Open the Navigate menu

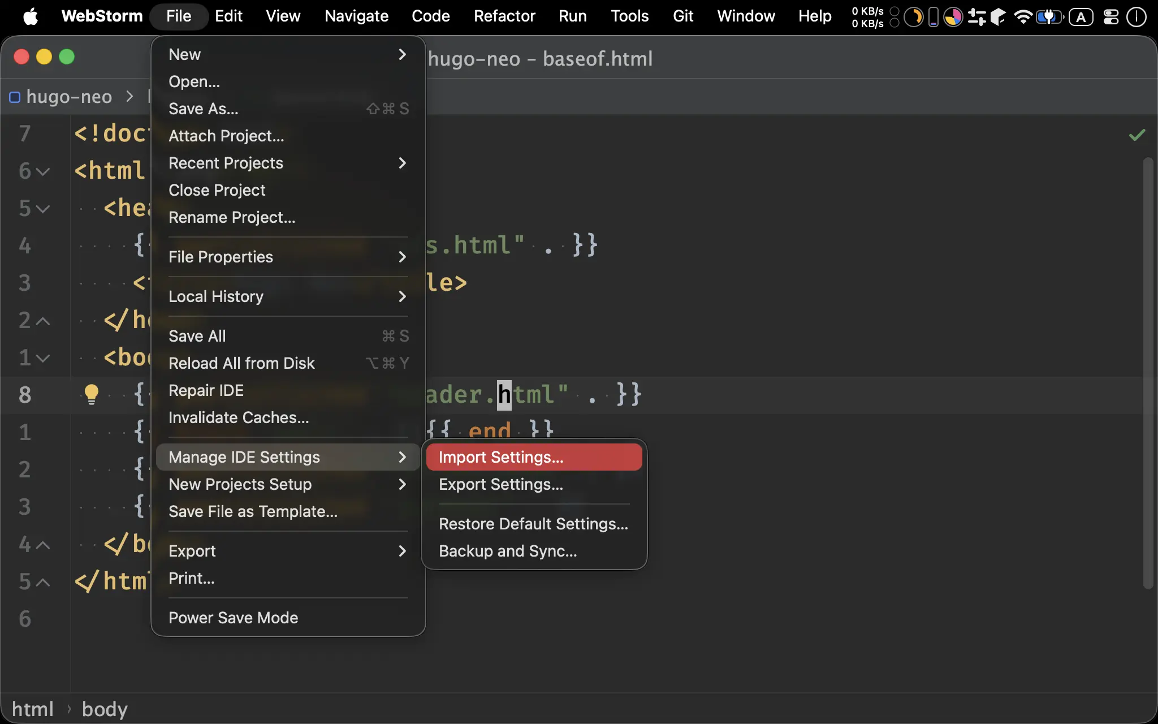coord(356,16)
